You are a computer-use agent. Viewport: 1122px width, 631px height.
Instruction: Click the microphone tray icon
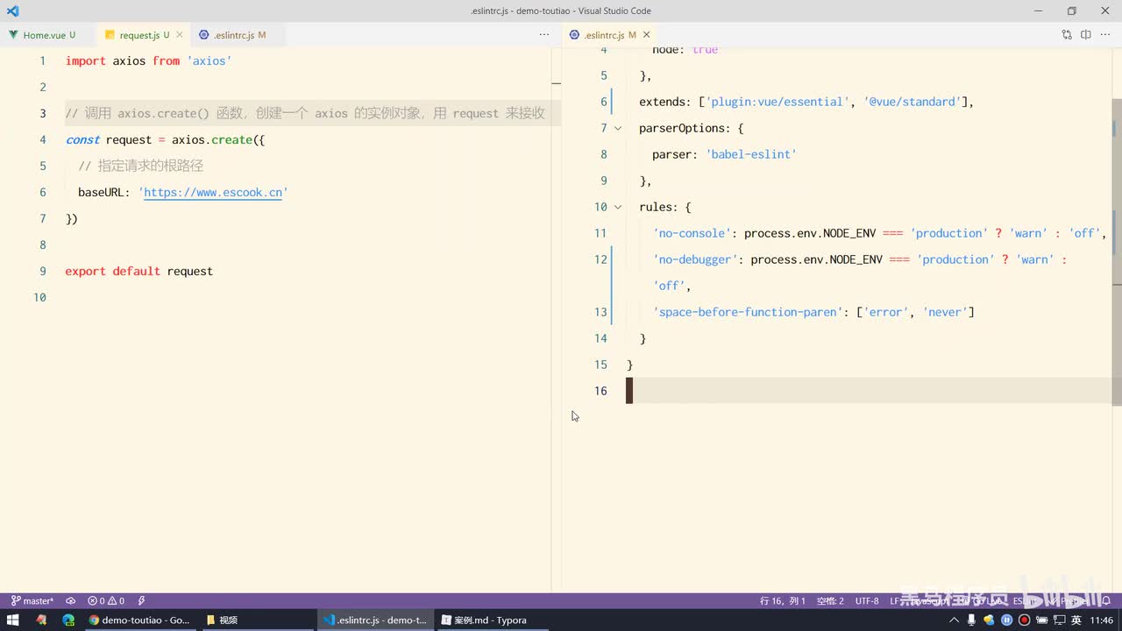click(972, 620)
